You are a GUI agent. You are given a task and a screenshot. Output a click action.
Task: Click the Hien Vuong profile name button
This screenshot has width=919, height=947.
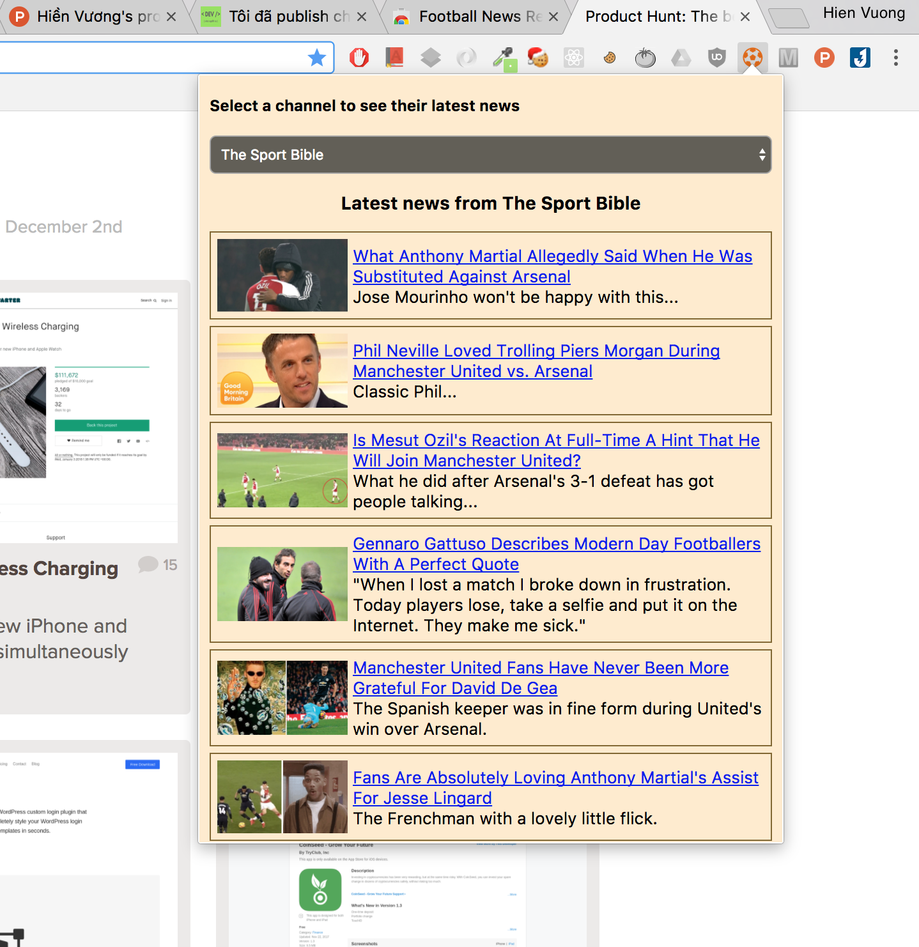pyautogui.click(x=864, y=13)
